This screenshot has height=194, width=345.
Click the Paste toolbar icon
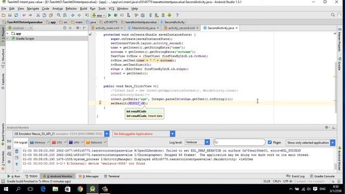tap(51, 15)
